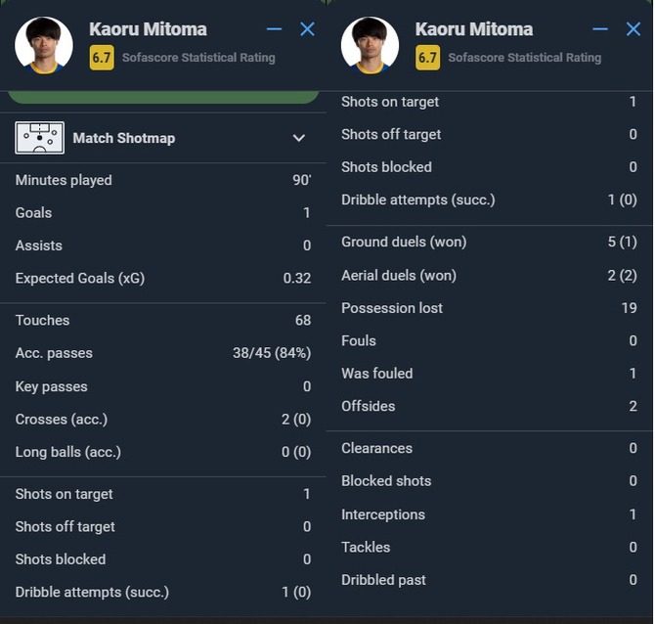Open the left Kaoru Mitoma name link
The image size is (655, 624).
coord(148,29)
